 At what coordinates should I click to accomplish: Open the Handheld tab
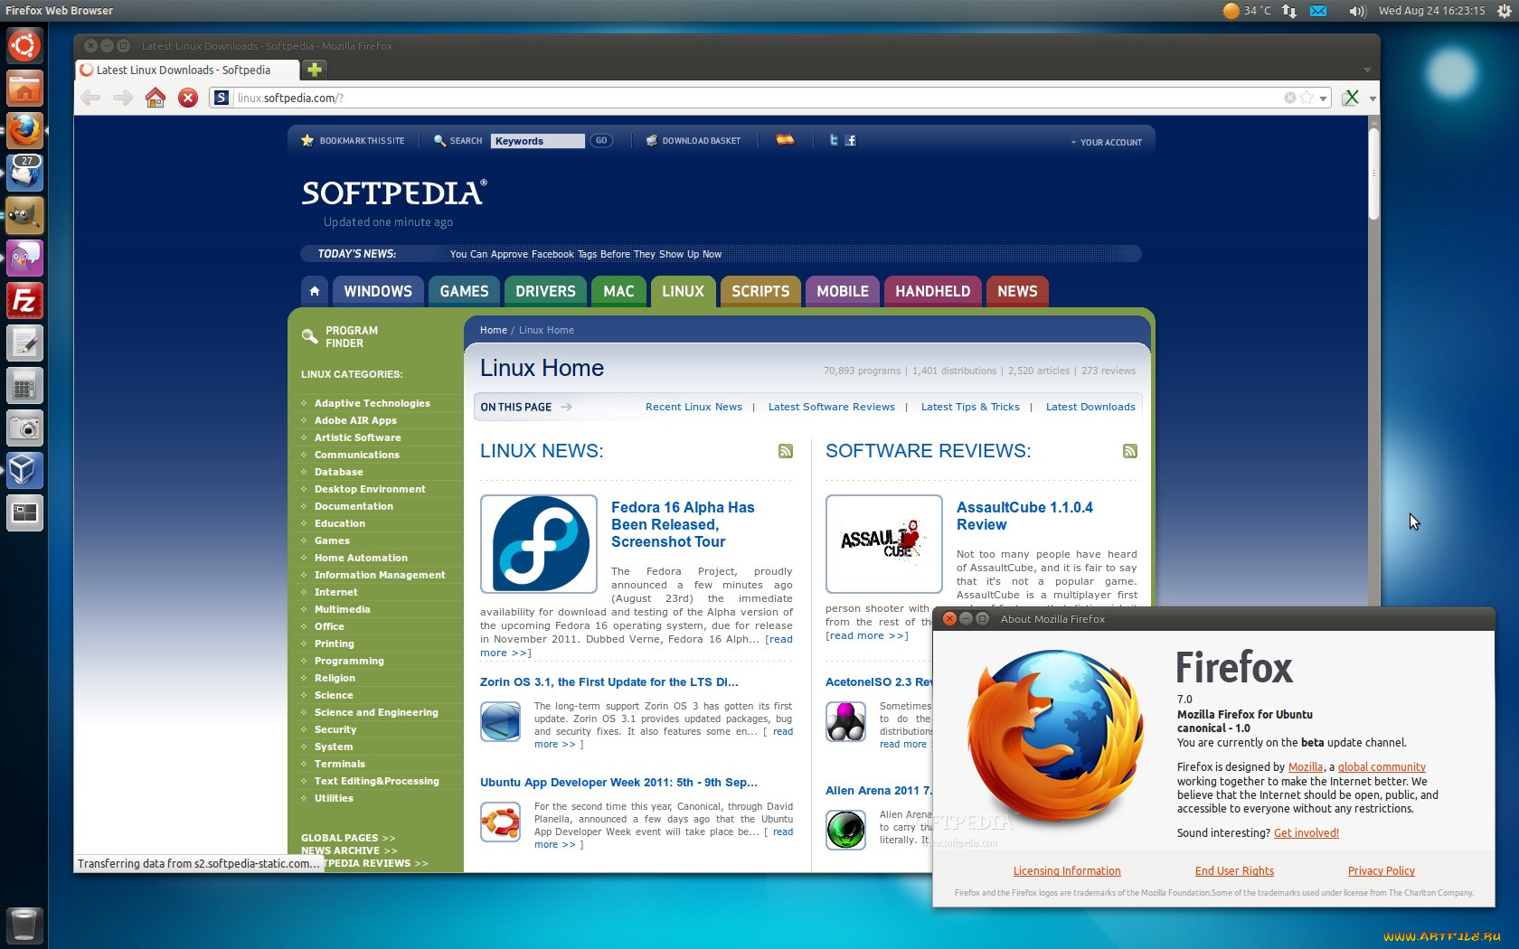tap(932, 291)
